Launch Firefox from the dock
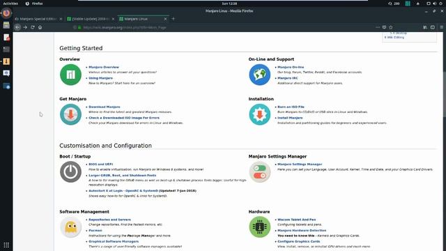The height and width of the screenshot is (251, 446). (x=6, y=13)
